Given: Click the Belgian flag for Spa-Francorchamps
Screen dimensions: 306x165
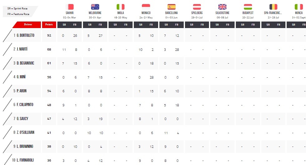Looking at the screenshot, I should click(x=273, y=7).
